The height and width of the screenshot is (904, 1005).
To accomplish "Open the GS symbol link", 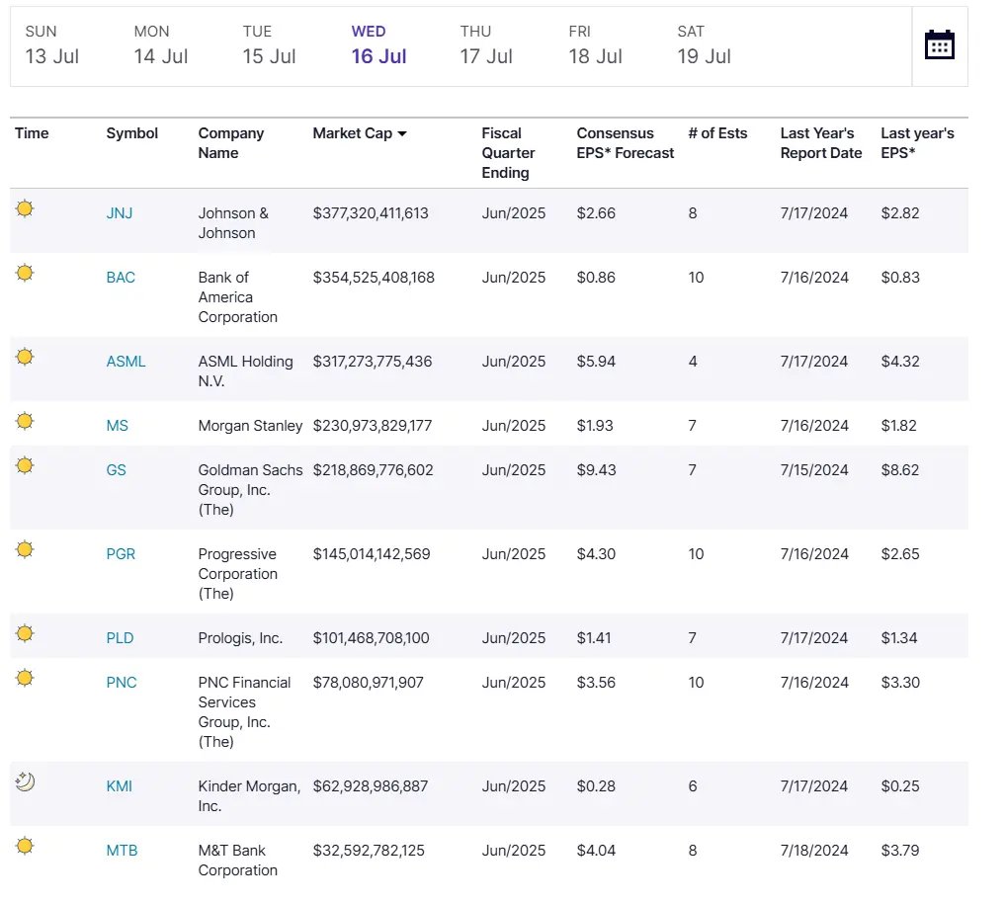I will tap(116, 469).
